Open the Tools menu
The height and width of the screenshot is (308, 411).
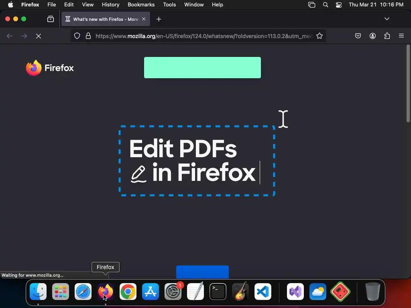click(x=169, y=5)
